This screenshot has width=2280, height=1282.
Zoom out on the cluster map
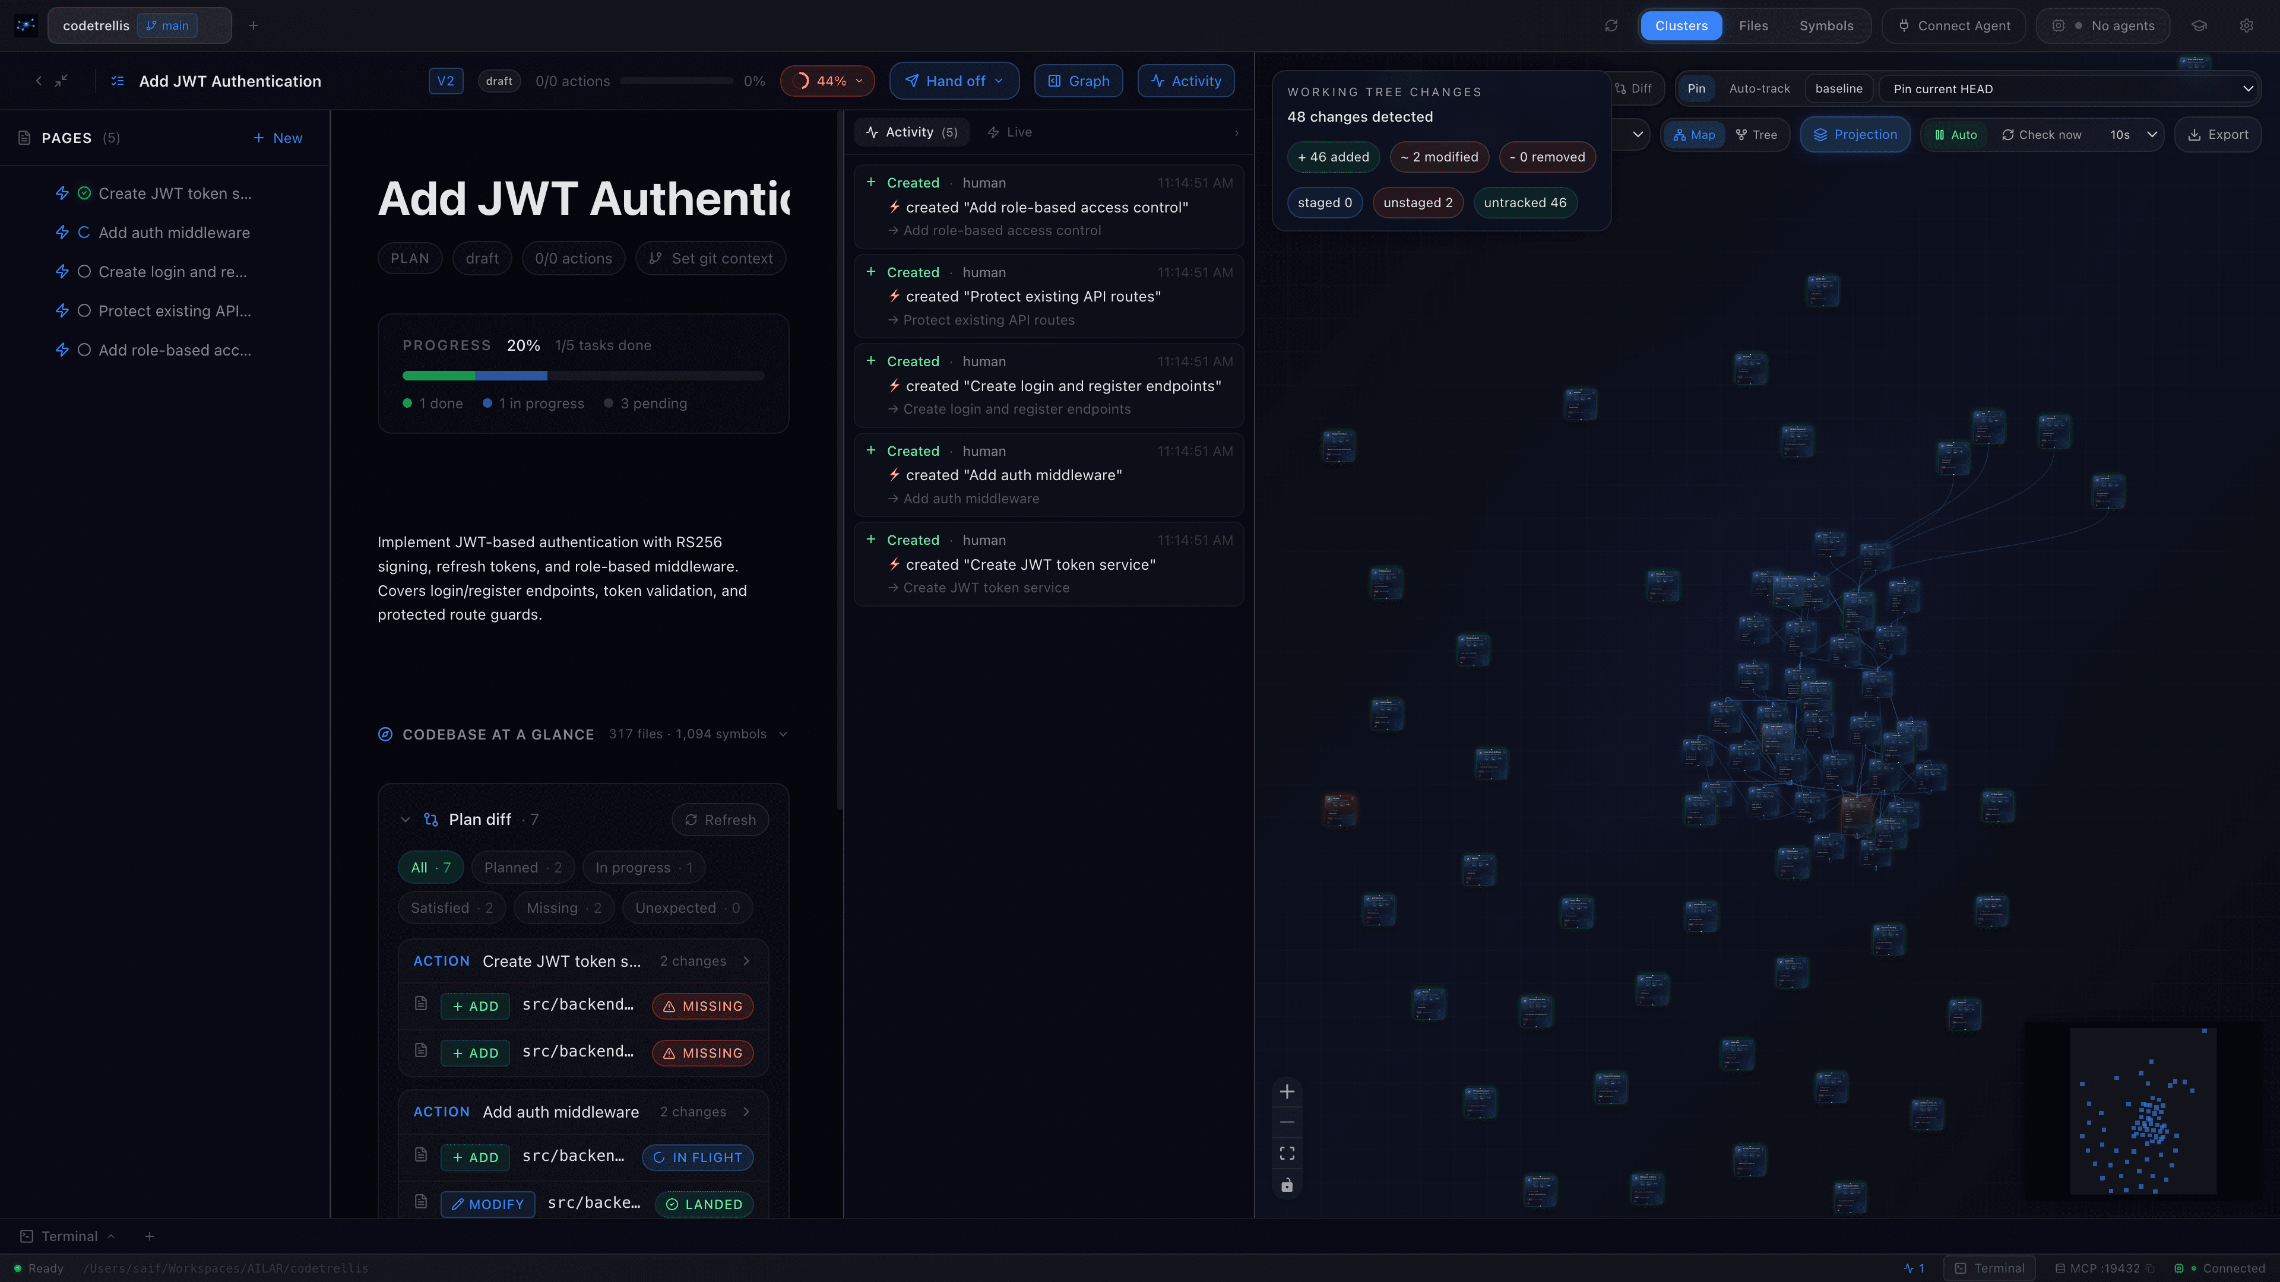coord(1287,1123)
